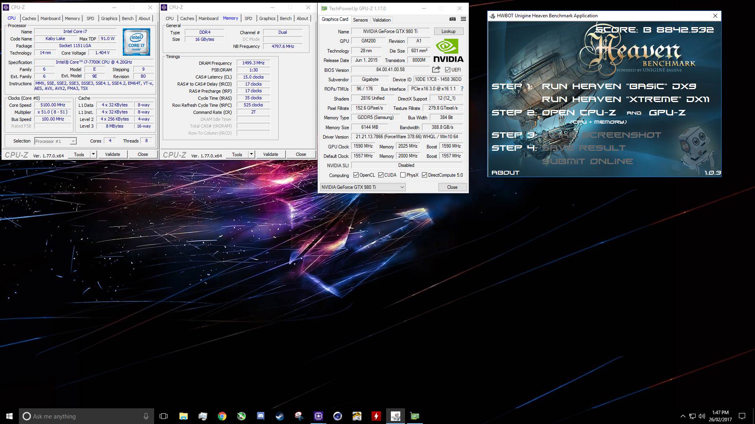Click the Intel Core i7 badge in CPU-Z
Viewport: 755px width, 424px height.
[x=136, y=42]
